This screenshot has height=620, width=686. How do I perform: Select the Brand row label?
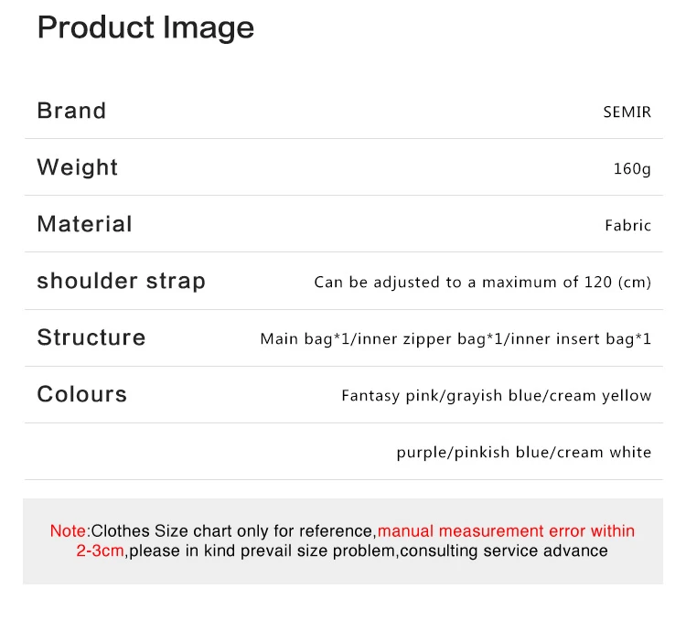pos(71,111)
